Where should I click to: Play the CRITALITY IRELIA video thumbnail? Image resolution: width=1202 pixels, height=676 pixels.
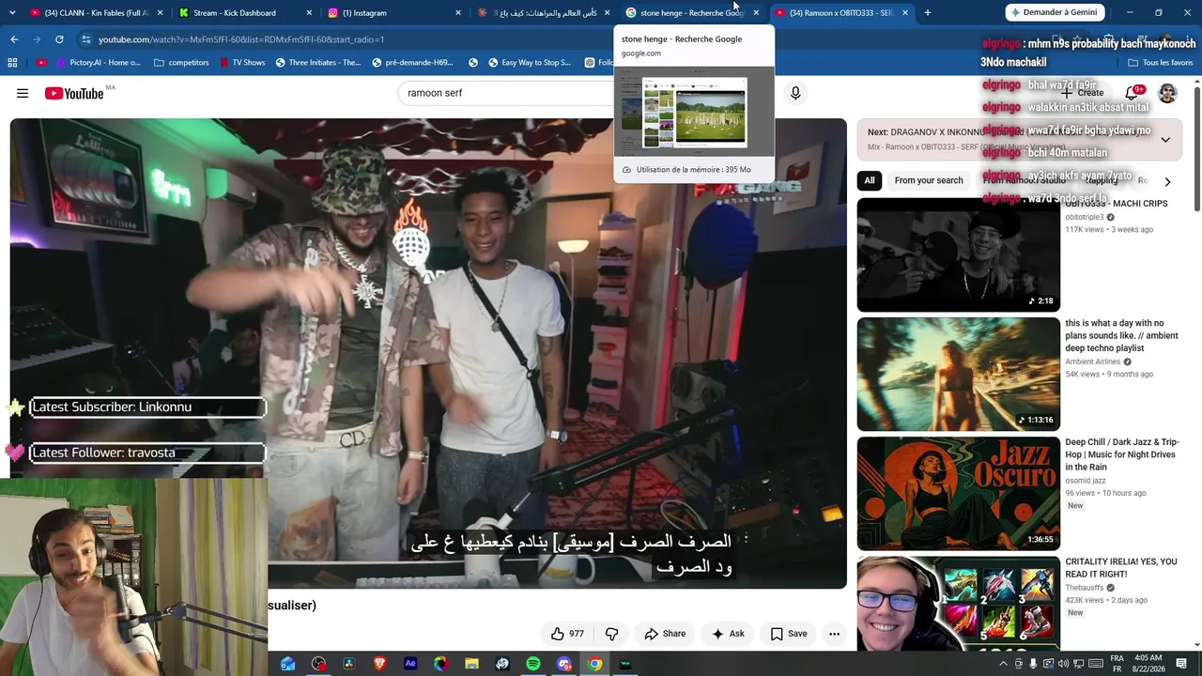pyautogui.click(x=958, y=603)
